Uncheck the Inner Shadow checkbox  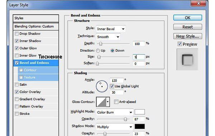click(x=16, y=41)
